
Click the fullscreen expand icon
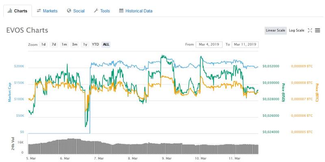point(310,30)
